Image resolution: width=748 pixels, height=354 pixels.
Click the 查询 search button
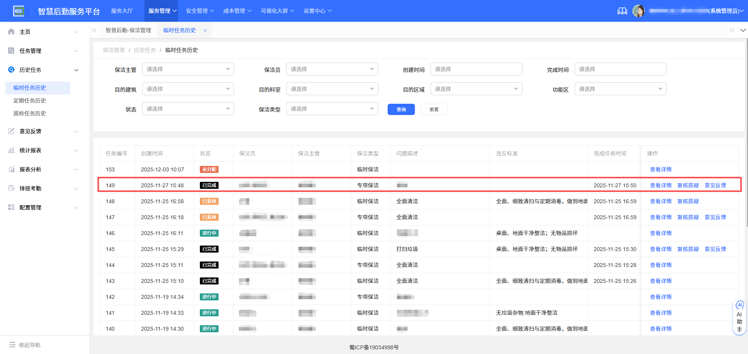click(401, 109)
